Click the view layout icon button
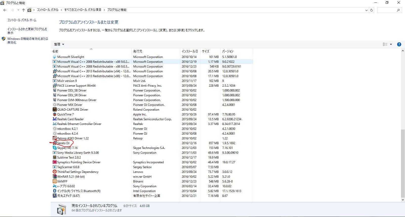The width and height of the screenshot is (405, 217). point(385,44)
